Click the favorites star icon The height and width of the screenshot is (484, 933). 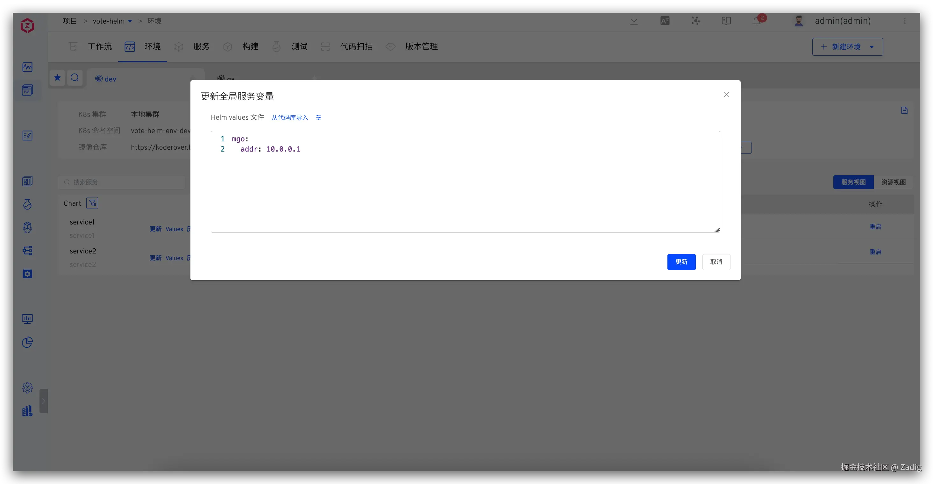[57, 77]
